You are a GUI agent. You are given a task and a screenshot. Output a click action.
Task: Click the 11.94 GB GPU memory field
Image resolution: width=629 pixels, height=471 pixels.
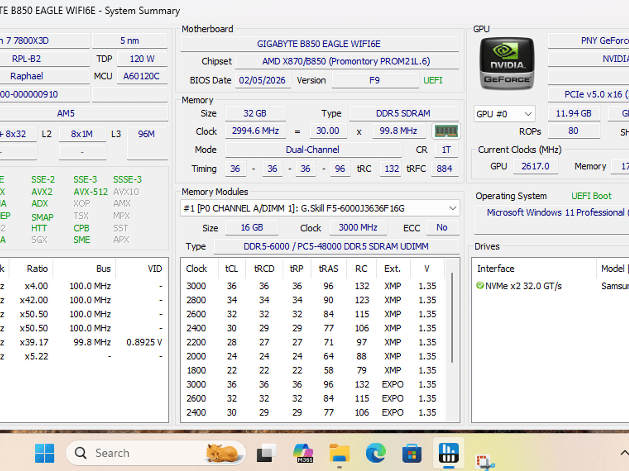coord(574,113)
